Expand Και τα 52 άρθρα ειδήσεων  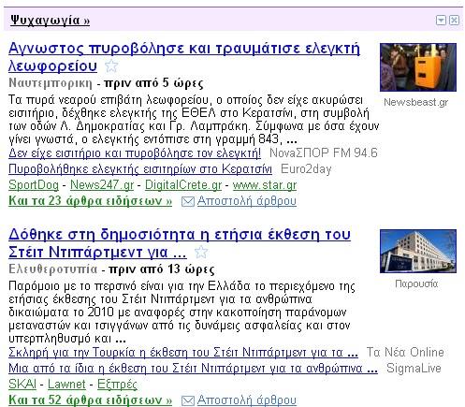click(90, 400)
